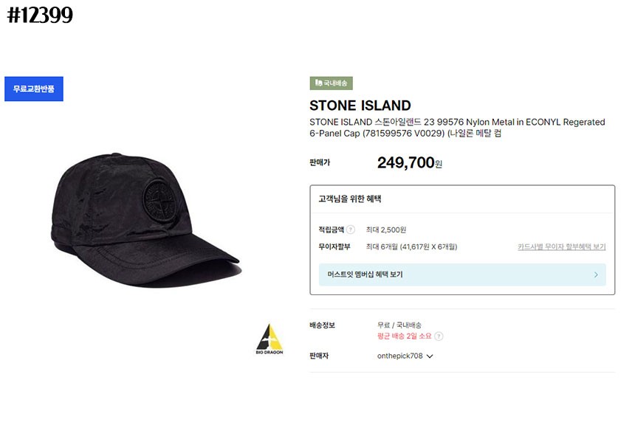Viewport: 635px width, 442px height.
Task: Click the 249,700원 sale price
Action: pos(410,163)
